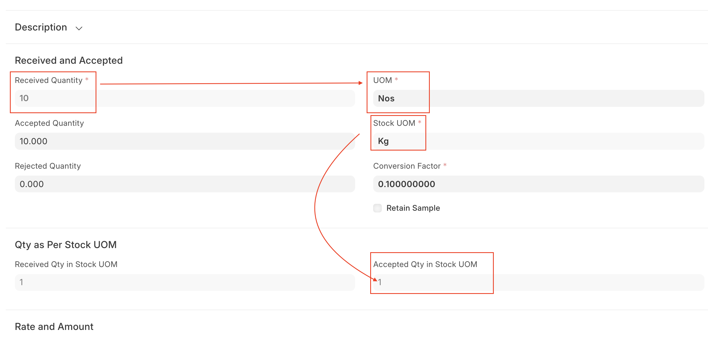Click the Received and Accepted section heading
The image size is (708, 339).
[69, 60]
